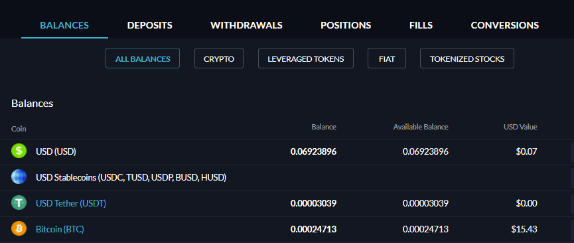This screenshot has height=243, width=574.
Task: Open the Withdrawals tab
Action: (246, 25)
